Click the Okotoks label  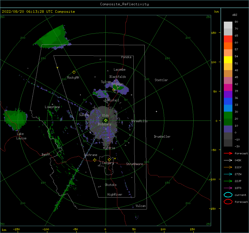[111, 185]
